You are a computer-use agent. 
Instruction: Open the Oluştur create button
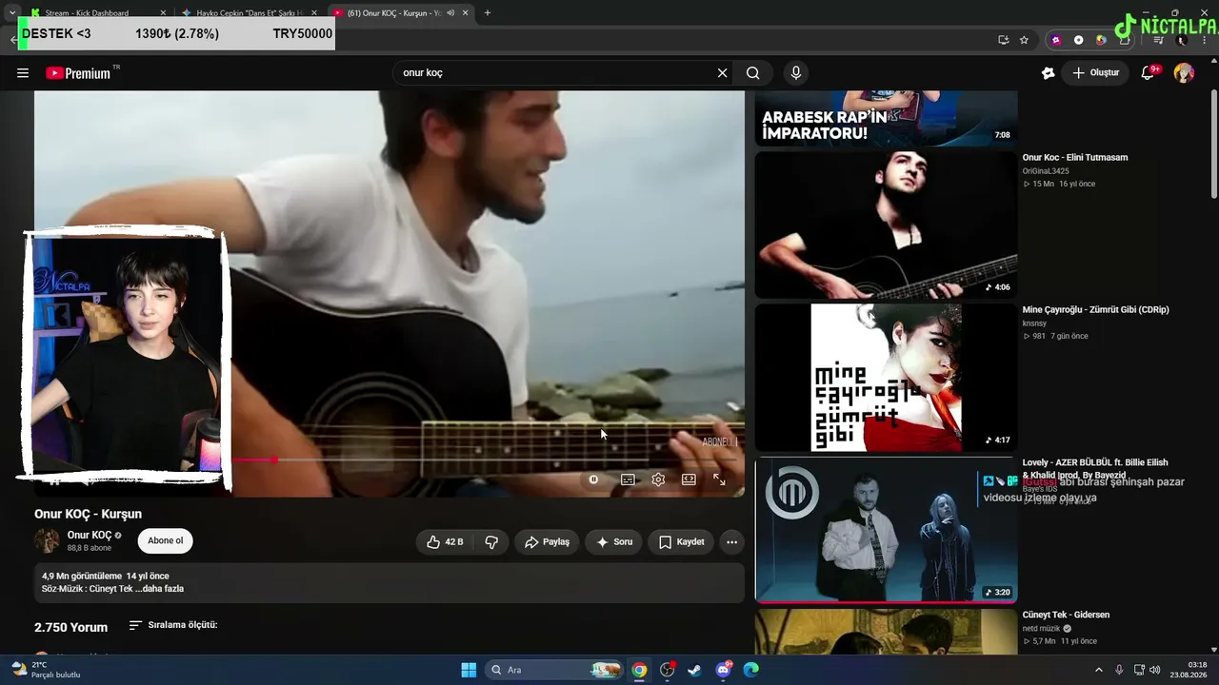click(1095, 73)
